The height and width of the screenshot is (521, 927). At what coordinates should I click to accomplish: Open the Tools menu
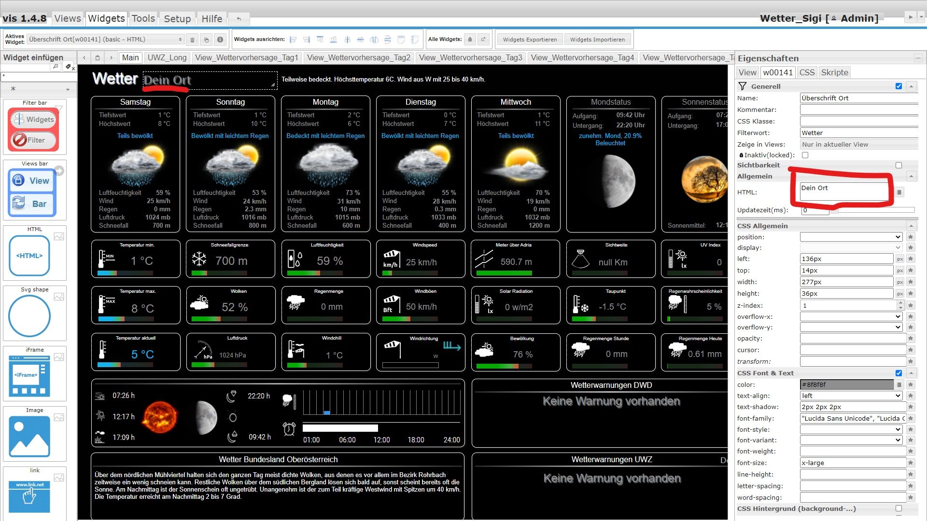pyautogui.click(x=143, y=18)
